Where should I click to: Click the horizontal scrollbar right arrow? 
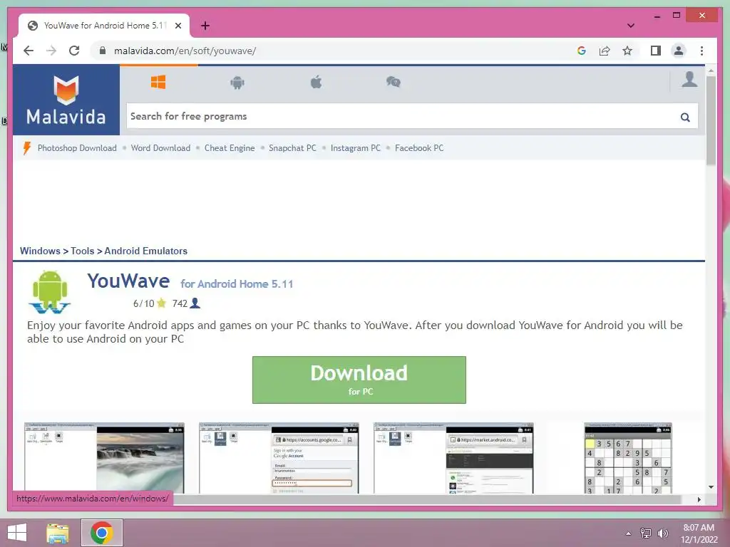click(699, 499)
